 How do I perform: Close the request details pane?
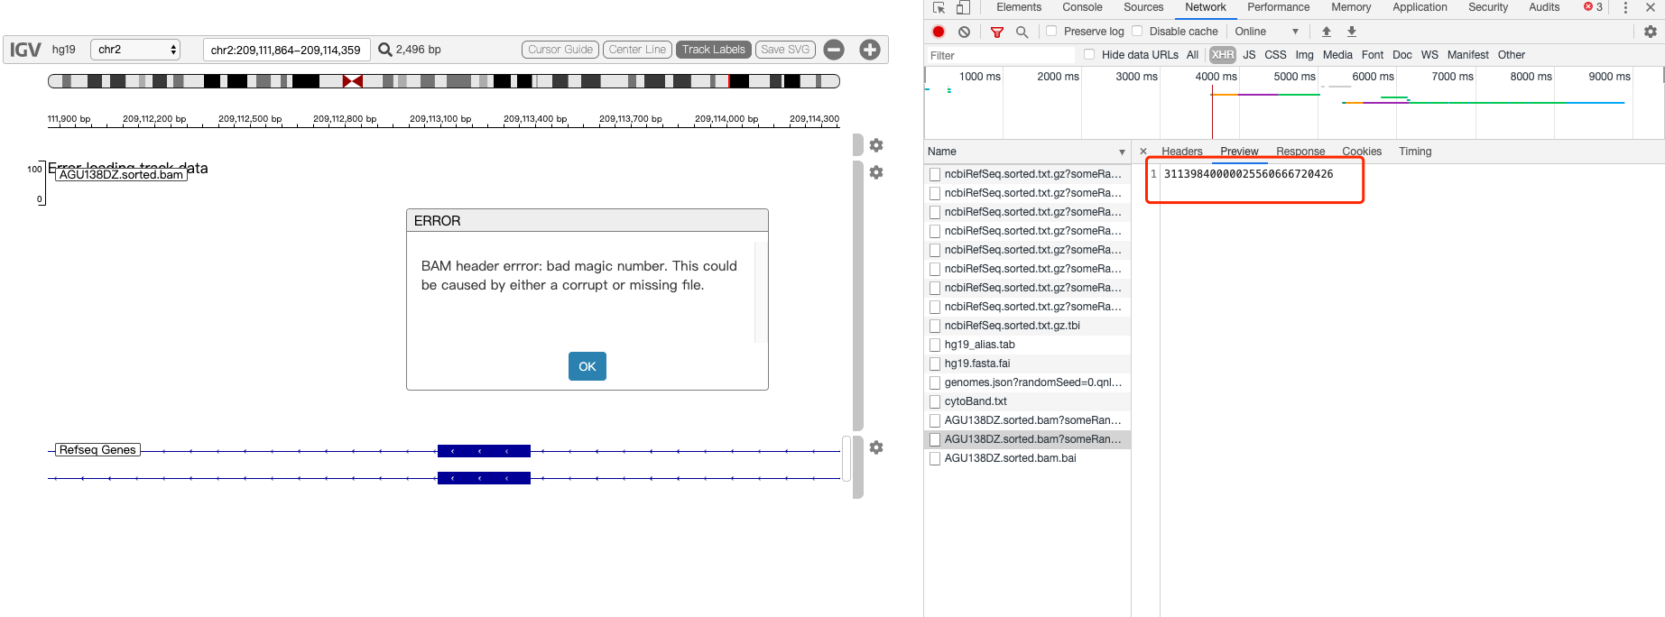(1143, 152)
